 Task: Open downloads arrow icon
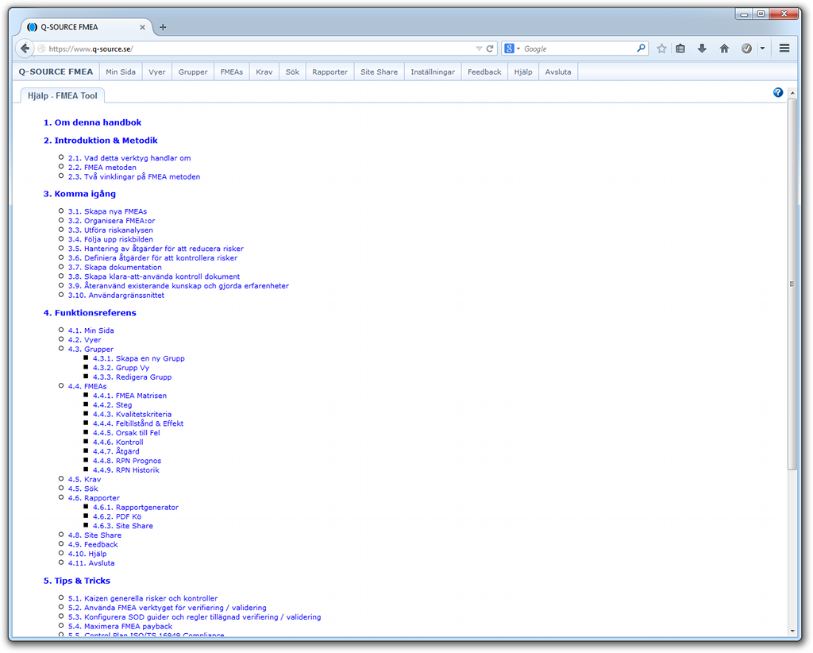(x=702, y=48)
